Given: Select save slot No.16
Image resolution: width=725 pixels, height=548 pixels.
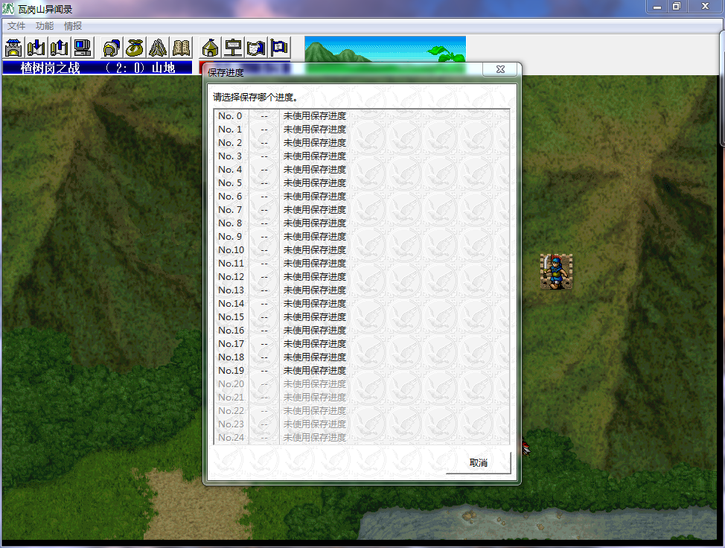Looking at the screenshot, I should [362, 331].
